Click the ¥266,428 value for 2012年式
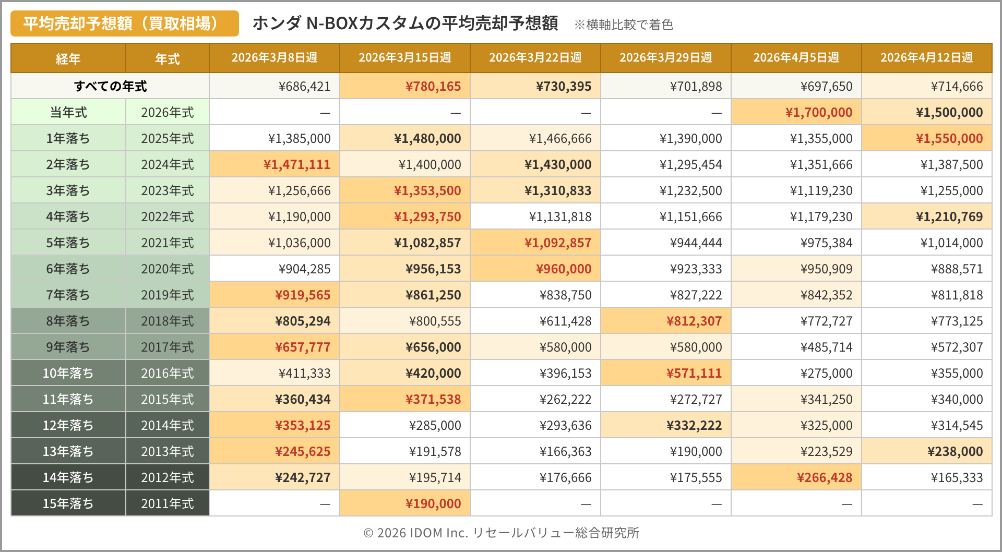 pos(824,477)
